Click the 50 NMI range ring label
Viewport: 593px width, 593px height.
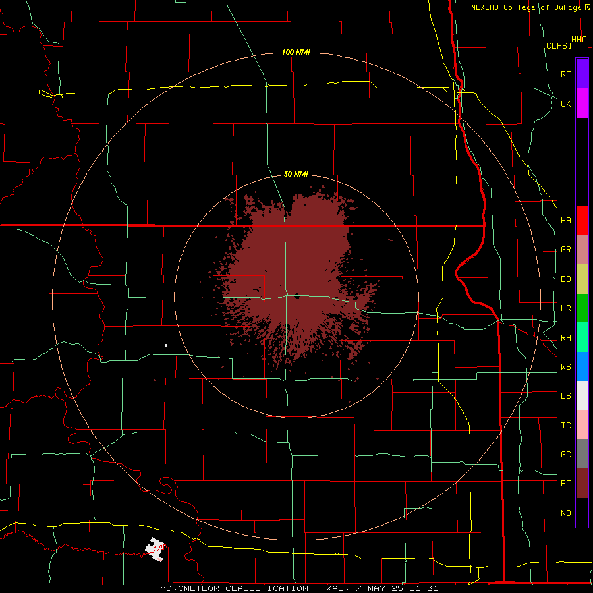(x=296, y=174)
